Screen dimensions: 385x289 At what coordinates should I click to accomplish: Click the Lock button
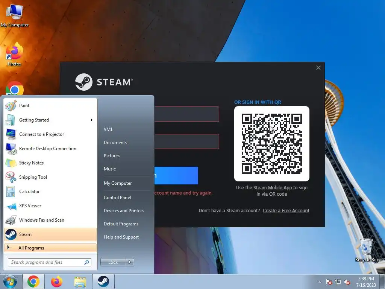pos(113,262)
